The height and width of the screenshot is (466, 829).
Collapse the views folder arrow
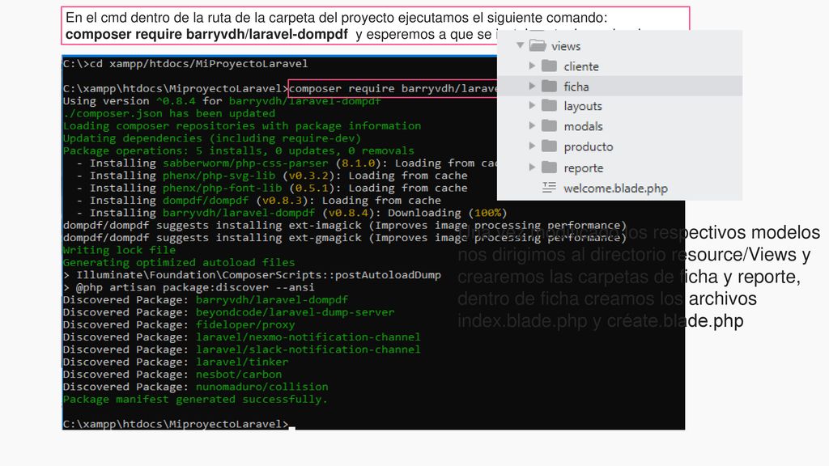coord(521,45)
